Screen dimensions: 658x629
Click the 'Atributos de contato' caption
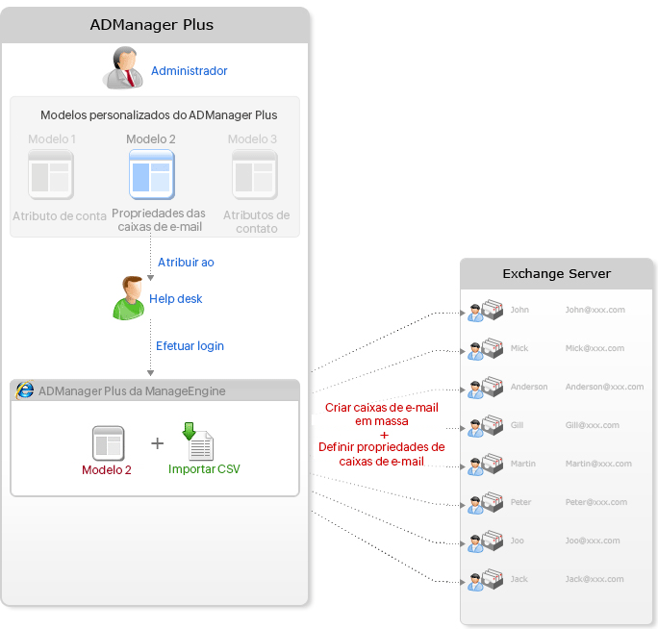pyautogui.click(x=257, y=222)
